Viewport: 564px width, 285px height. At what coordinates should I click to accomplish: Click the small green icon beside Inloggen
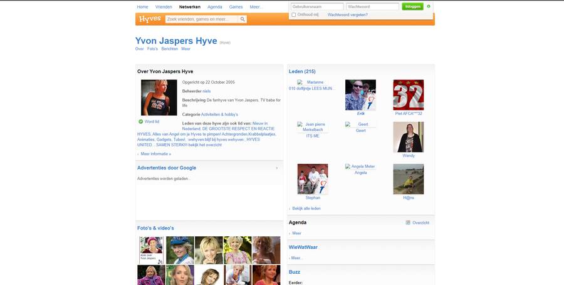[x=429, y=6]
